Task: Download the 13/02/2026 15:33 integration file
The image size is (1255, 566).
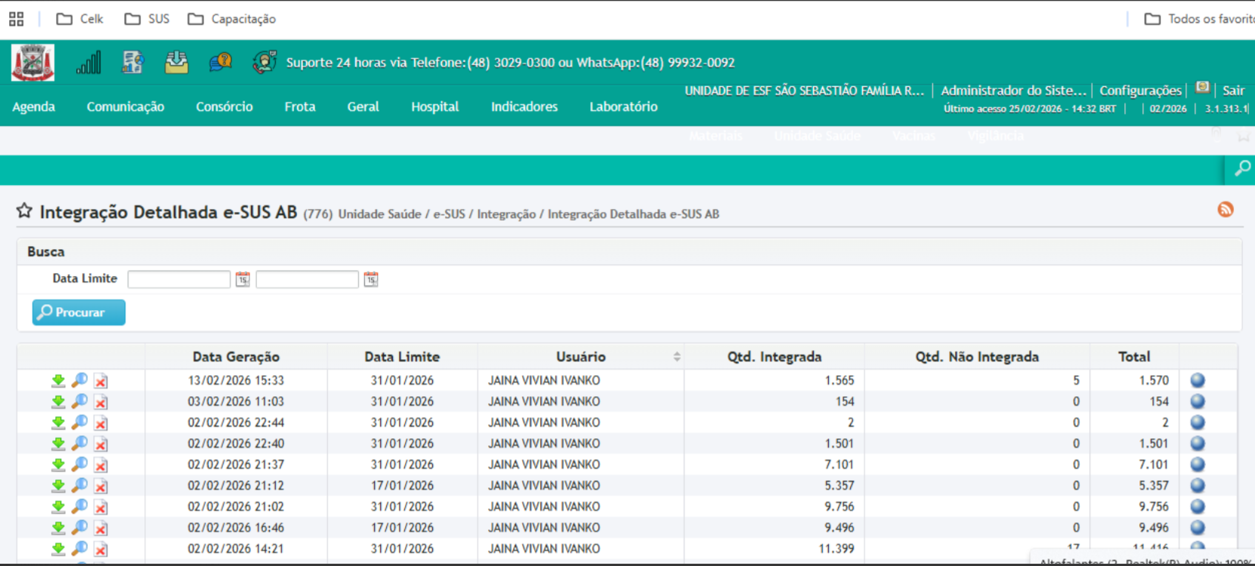Action: tap(58, 380)
